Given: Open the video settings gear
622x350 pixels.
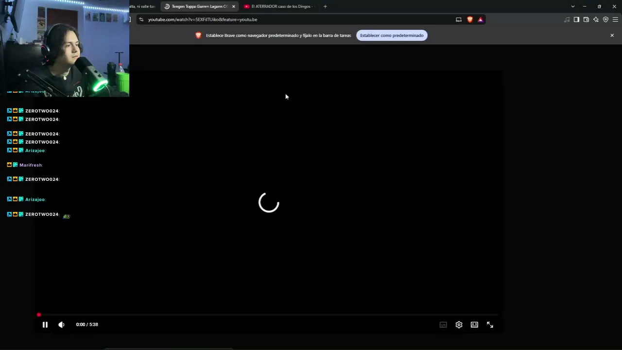Looking at the screenshot, I should pos(459,325).
